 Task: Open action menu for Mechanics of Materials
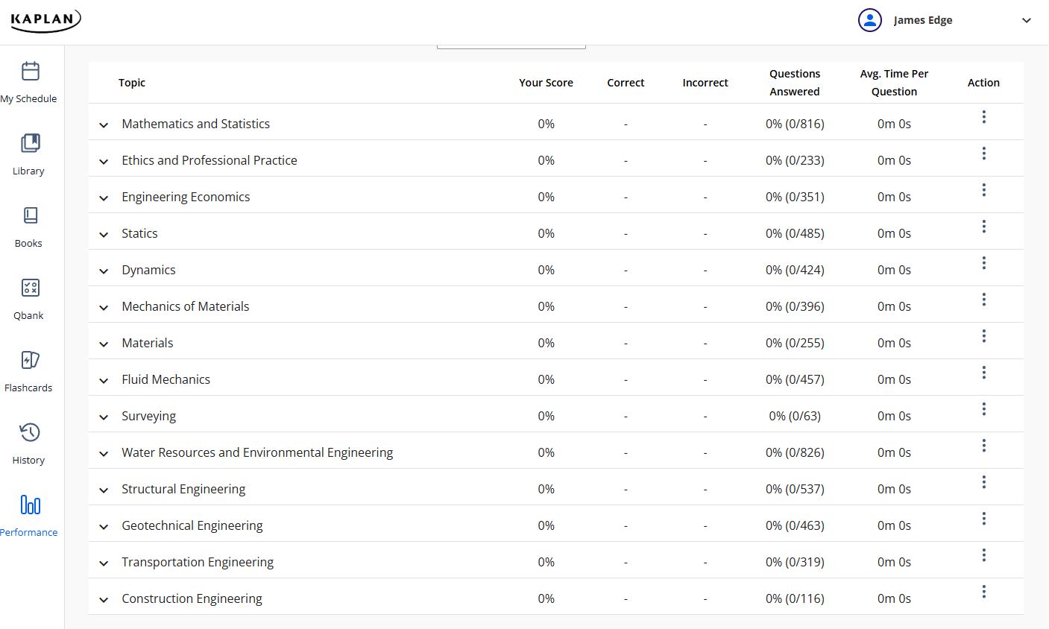pyautogui.click(x=984, y=300)
